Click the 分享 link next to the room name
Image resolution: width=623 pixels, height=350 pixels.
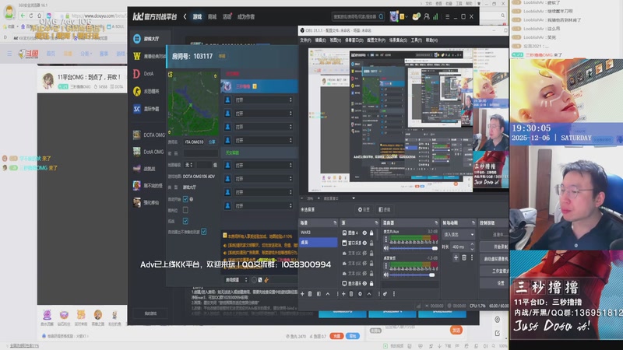click(212, 142)
